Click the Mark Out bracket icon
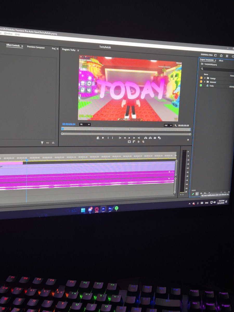 coord(112,138)
